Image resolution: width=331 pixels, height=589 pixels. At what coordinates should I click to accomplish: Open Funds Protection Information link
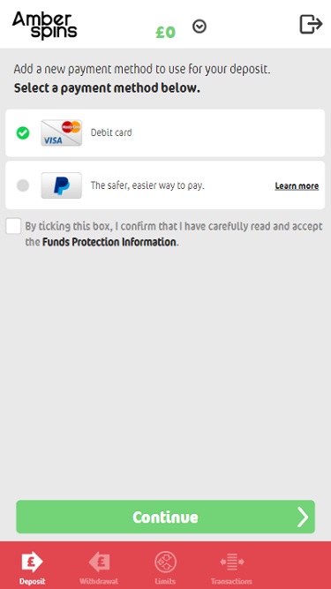point(109,242)
